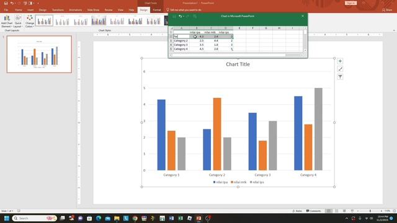This screenshot has height=223, width=397.
Task: Switch to Reading view
Action: [x=344, y=211]
